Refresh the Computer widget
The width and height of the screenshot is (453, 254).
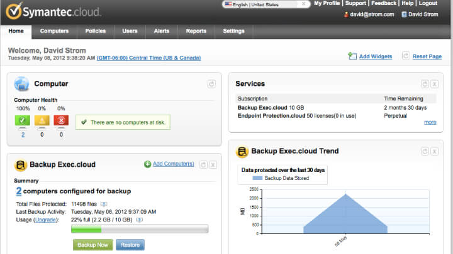click(211, 84)
